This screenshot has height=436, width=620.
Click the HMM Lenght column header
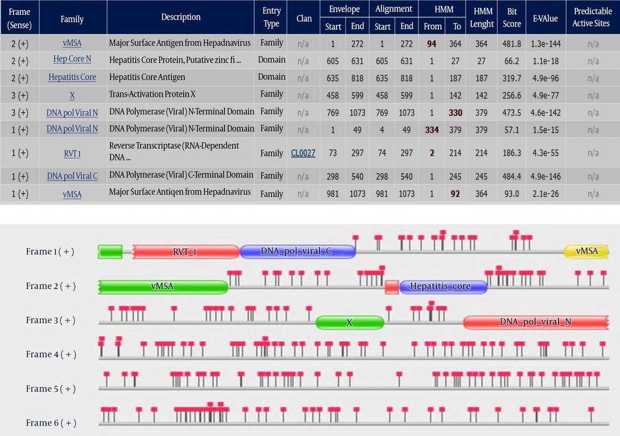point(482,17)
